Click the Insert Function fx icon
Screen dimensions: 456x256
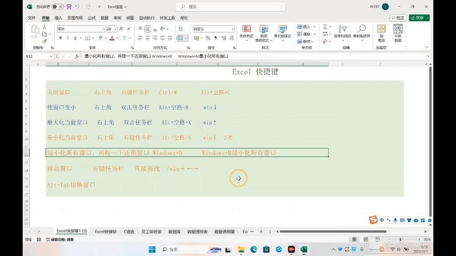77,56
